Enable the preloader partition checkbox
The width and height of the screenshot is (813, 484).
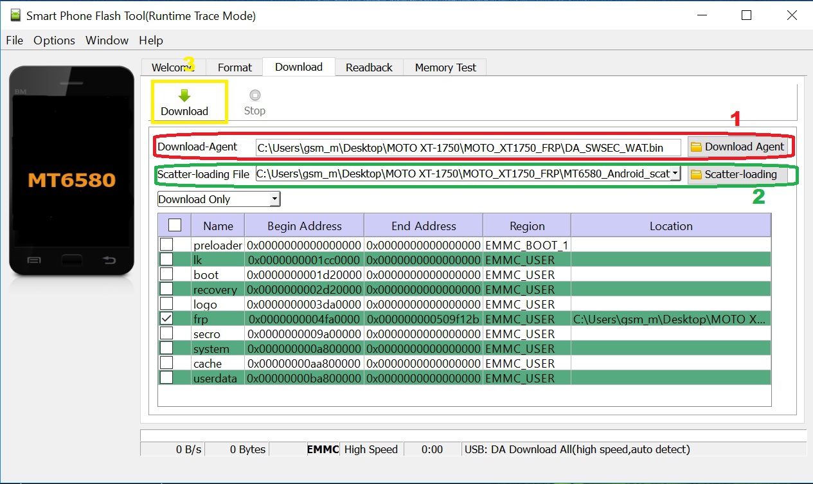166,245
